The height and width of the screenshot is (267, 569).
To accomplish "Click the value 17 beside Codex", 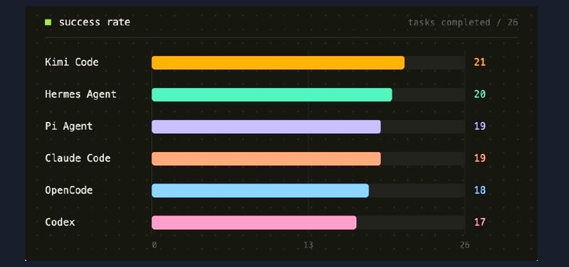I will point(480,222).
